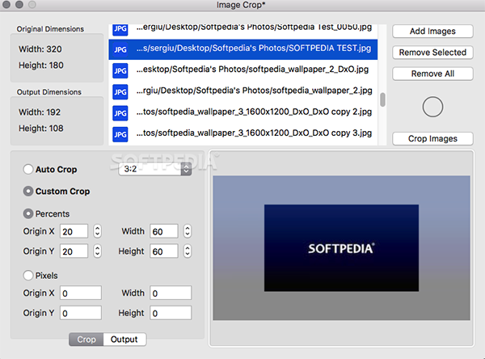
Task: Close the Image Crop window
Action: 6,4
